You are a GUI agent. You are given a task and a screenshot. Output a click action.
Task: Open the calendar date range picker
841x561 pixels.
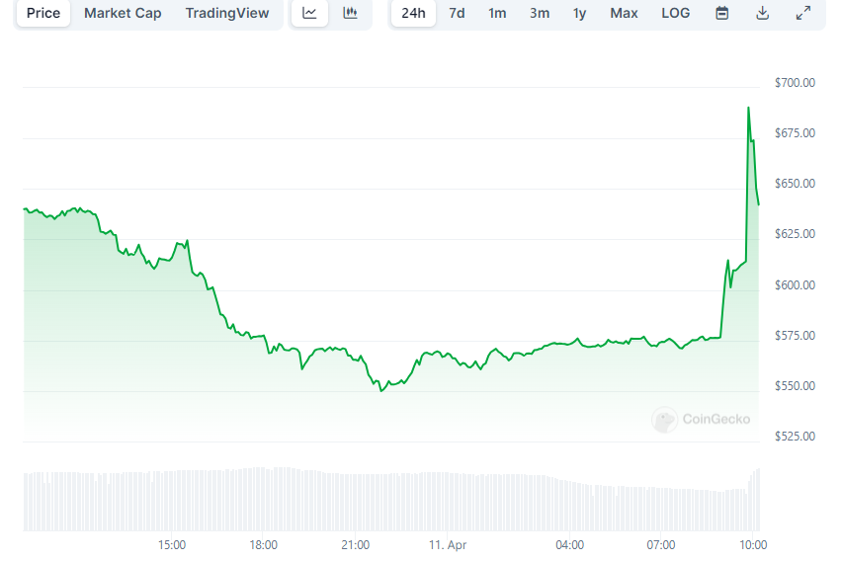pyautogui.click(x=722, y=13)
